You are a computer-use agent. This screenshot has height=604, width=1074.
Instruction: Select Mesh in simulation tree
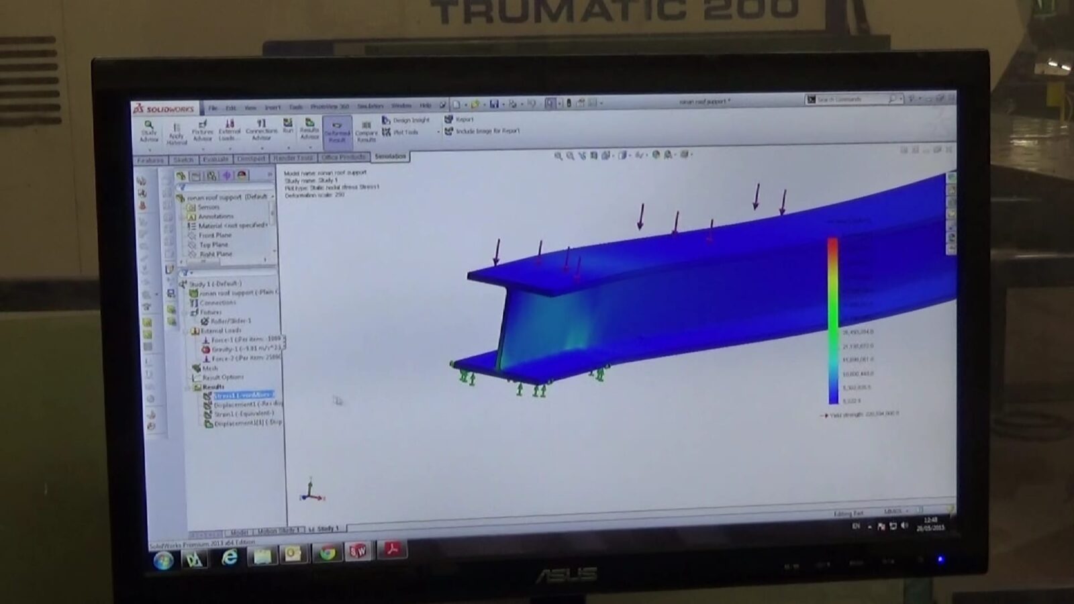[x=205, y=368]
